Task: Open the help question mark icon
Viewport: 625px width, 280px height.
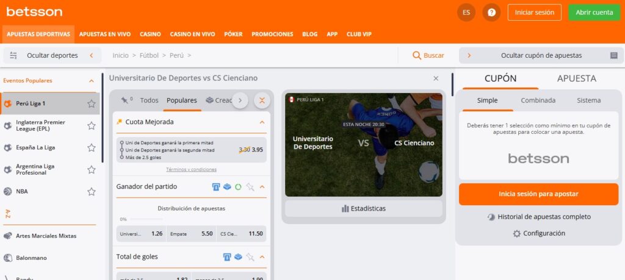Action: coord(491,12)
